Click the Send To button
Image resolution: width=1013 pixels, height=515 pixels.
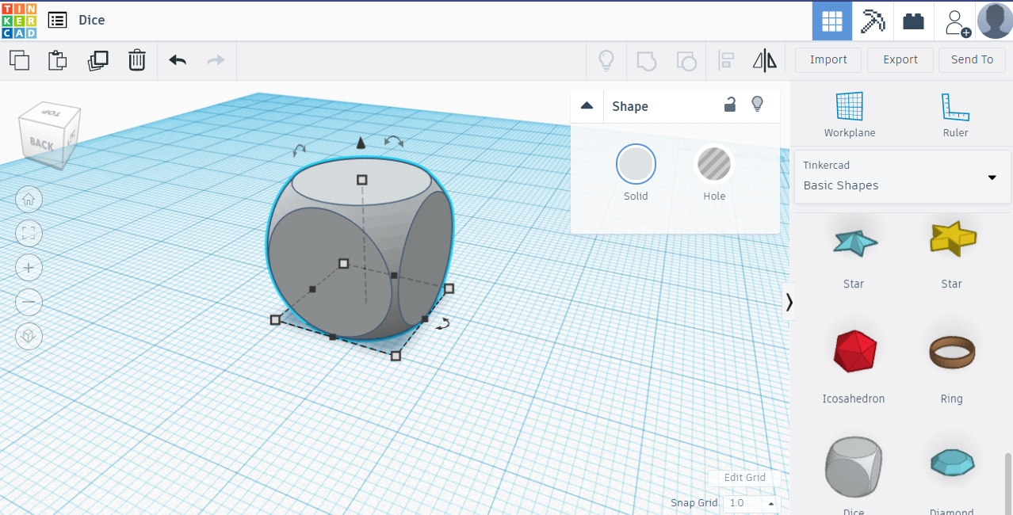pyautogui.click(x=972, y=59)
